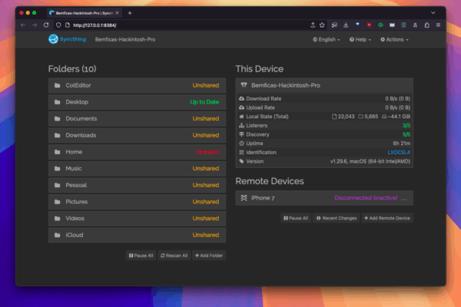This screenshot has width=461, height=307.
Task: Open a new browser tab
Action: coord(130,13)
